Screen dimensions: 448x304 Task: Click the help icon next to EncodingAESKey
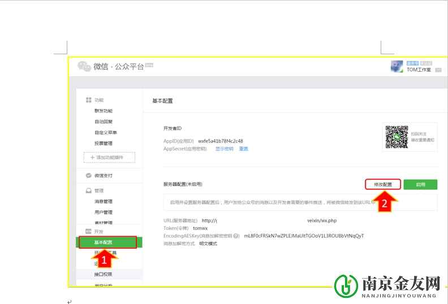point(236,236)
